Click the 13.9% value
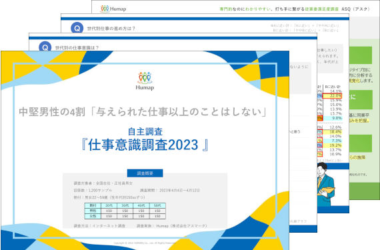Image resolution: width=380 pixels, height=250 pixels. click(335, 109)
